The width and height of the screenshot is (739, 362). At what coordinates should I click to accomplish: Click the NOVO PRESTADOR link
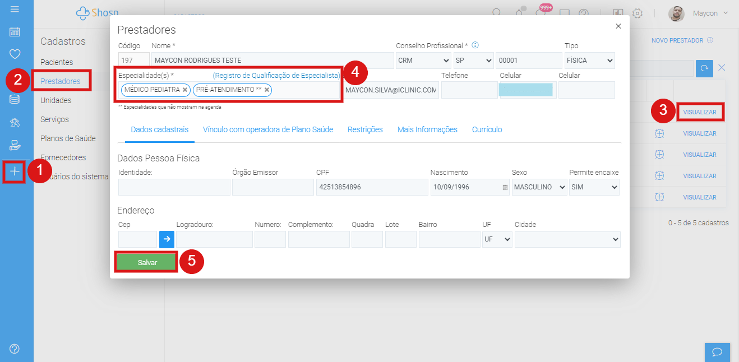point(682,40)
